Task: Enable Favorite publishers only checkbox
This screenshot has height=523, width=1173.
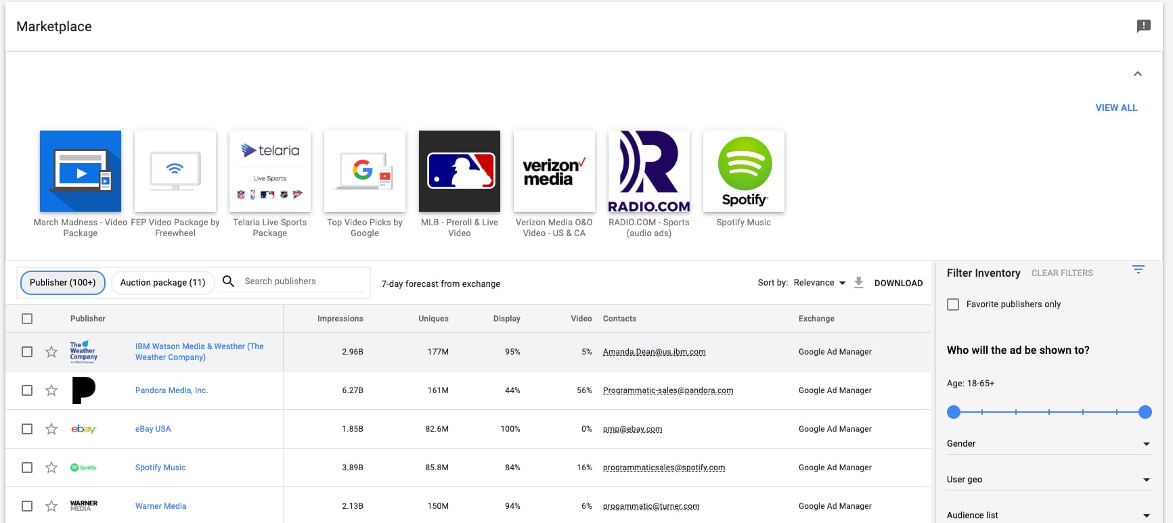Action: (953, 304)
